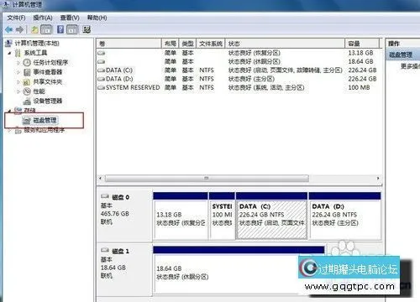
Task: Click the right arrow of the horizontal scrollbar
Action: [378, 178]
